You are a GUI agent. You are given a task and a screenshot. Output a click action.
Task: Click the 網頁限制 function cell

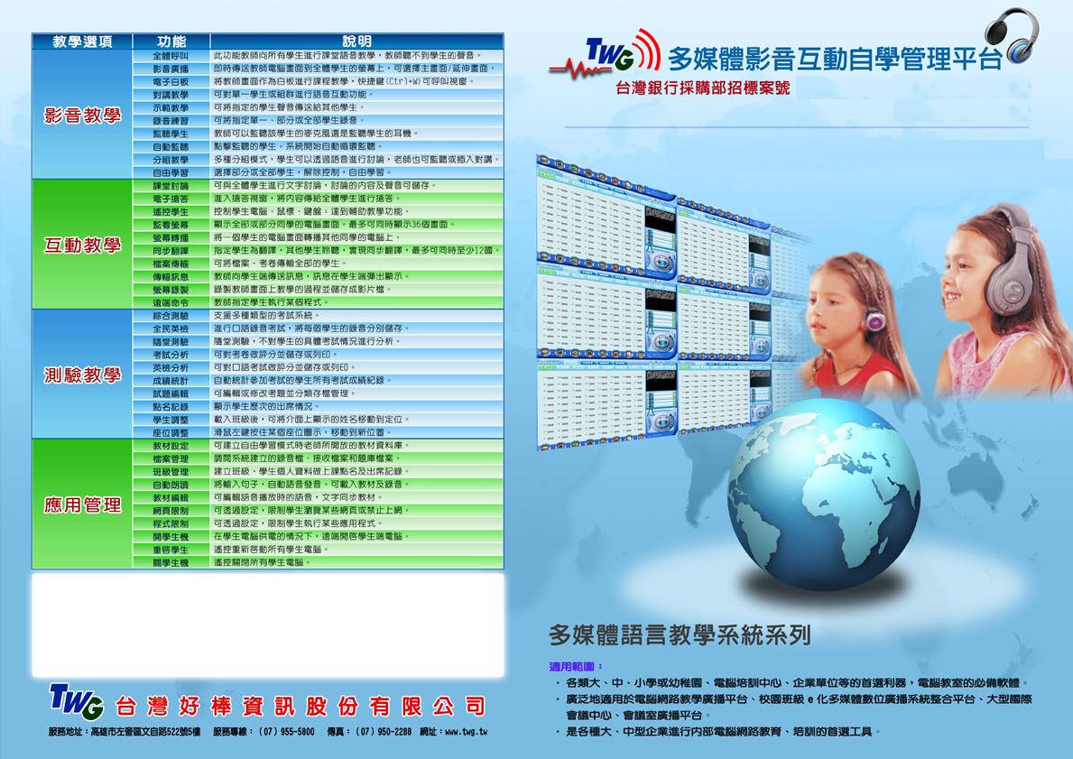[171, 511]
